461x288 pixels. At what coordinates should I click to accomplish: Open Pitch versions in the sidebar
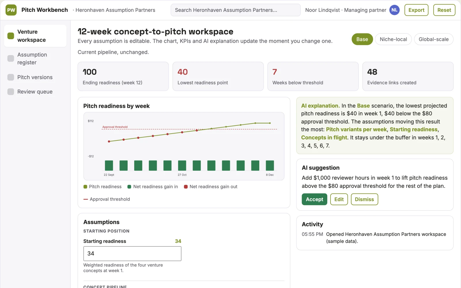pyautogui.click(x=35, y=77)
